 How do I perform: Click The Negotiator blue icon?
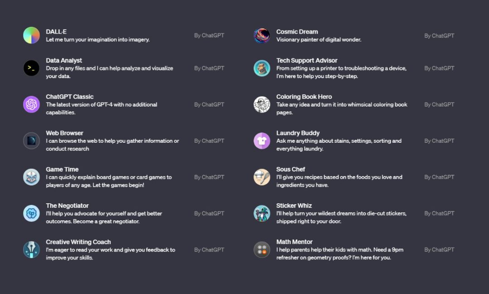(32, 213)
